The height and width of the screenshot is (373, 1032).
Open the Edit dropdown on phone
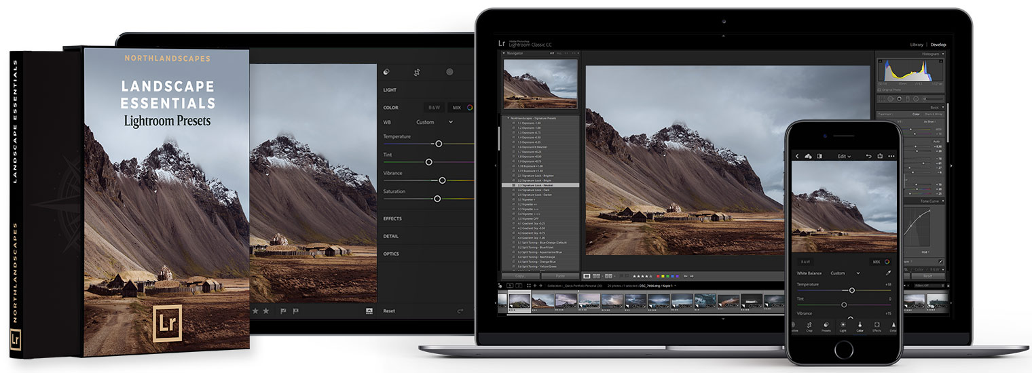pos(844,156)
